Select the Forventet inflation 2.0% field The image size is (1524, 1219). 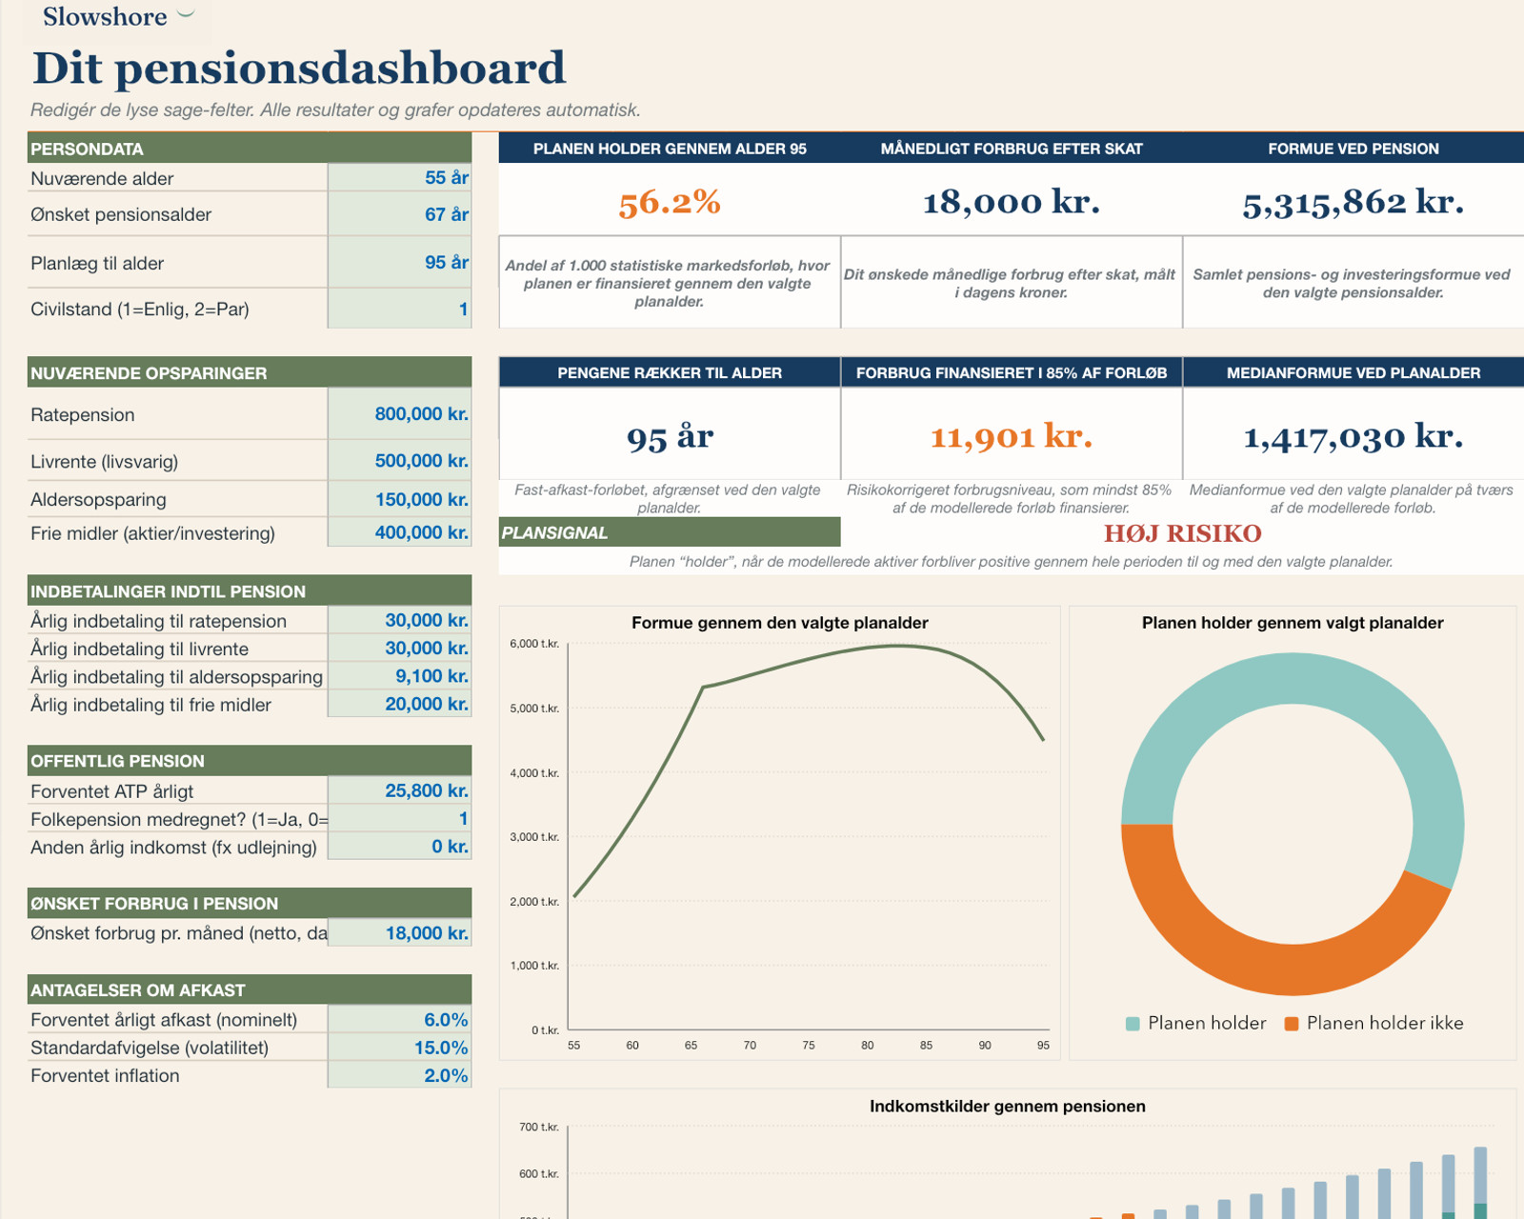click(400, 1075)
